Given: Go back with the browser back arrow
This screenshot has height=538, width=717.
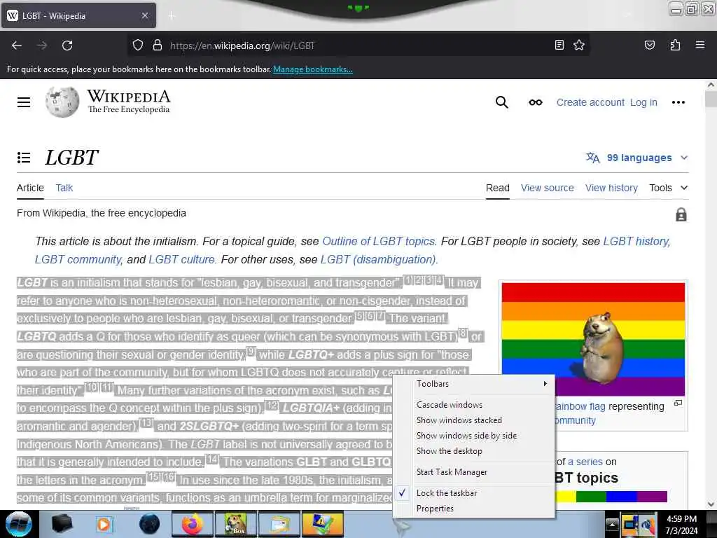Looking at the screenshot, I should pyautogui.click(x=17, y=46).
